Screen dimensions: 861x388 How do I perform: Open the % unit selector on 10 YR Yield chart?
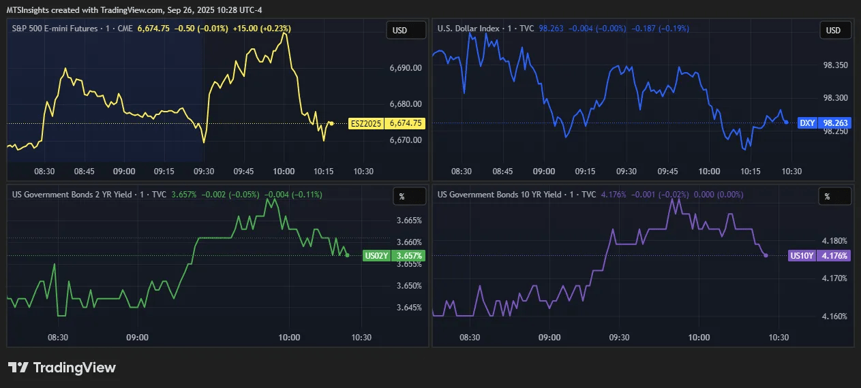point(827,197)
